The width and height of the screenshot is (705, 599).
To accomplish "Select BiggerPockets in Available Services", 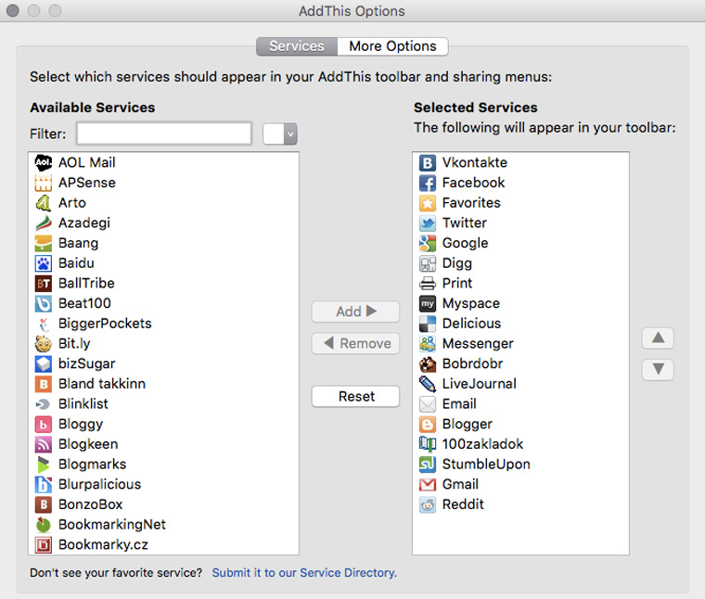I will [x=164, y=324].
